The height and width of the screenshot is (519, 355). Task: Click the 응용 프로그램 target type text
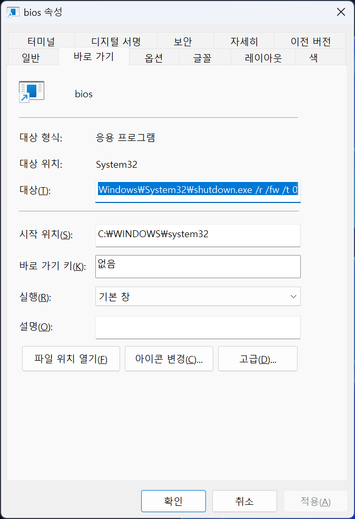125,137
